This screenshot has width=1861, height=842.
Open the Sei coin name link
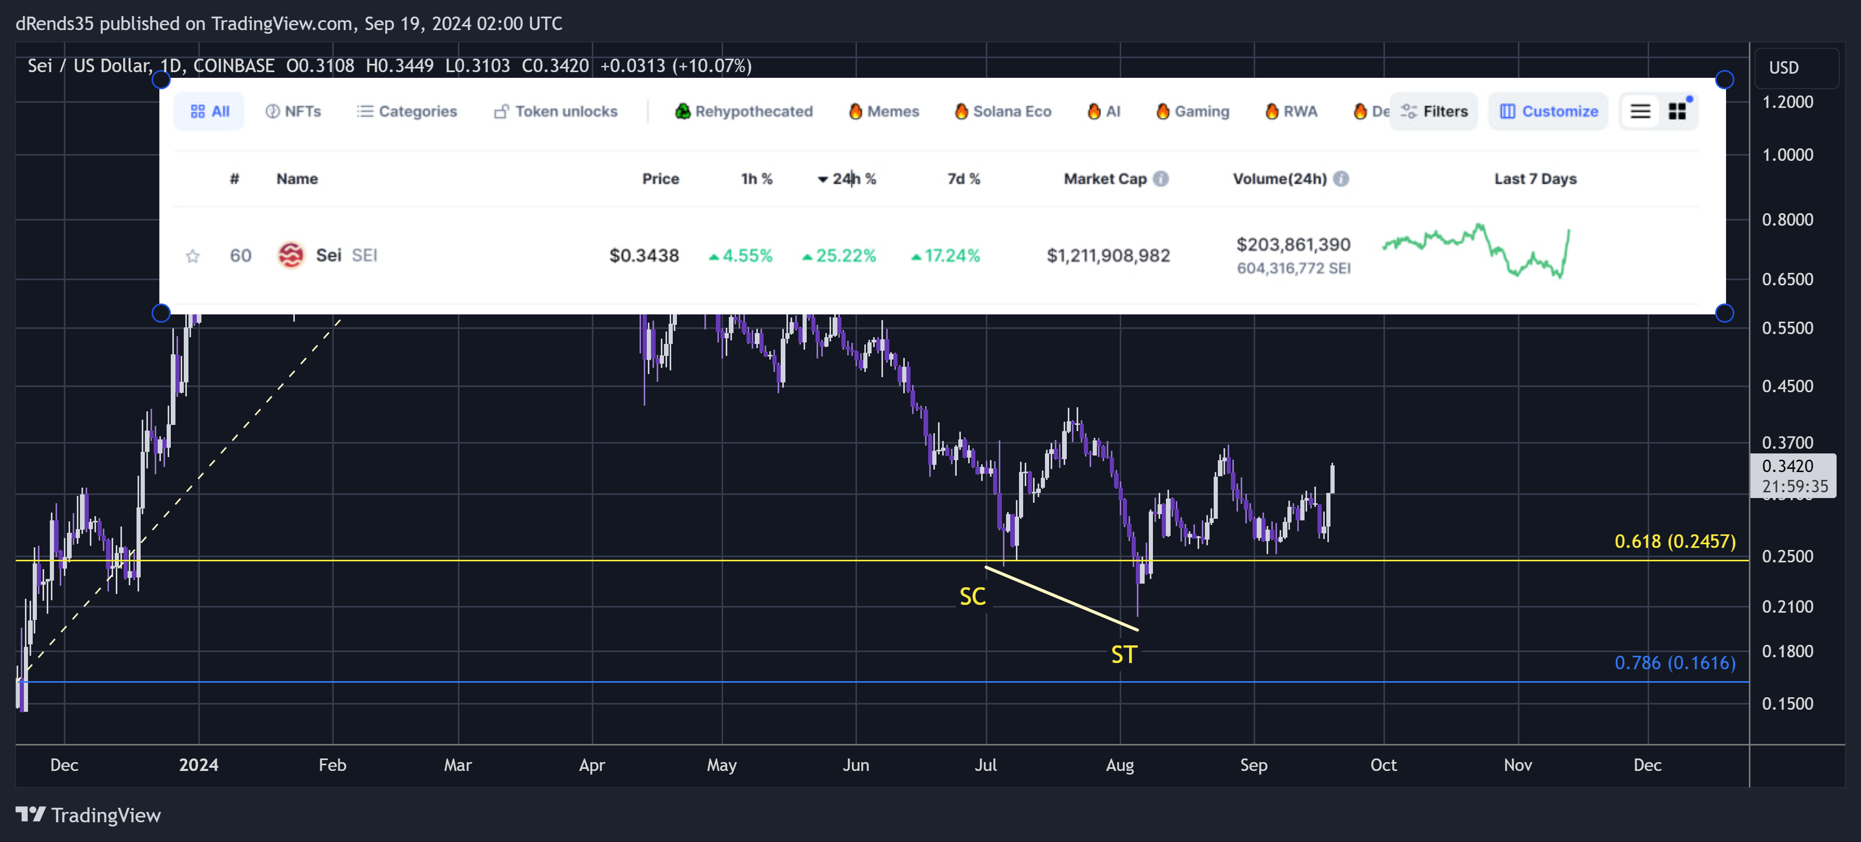coord(328,255)
